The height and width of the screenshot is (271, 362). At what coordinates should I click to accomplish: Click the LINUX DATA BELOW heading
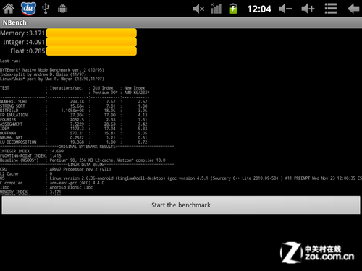86,165
